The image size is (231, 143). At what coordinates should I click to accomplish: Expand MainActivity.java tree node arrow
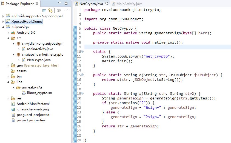[x=19, y=49]
